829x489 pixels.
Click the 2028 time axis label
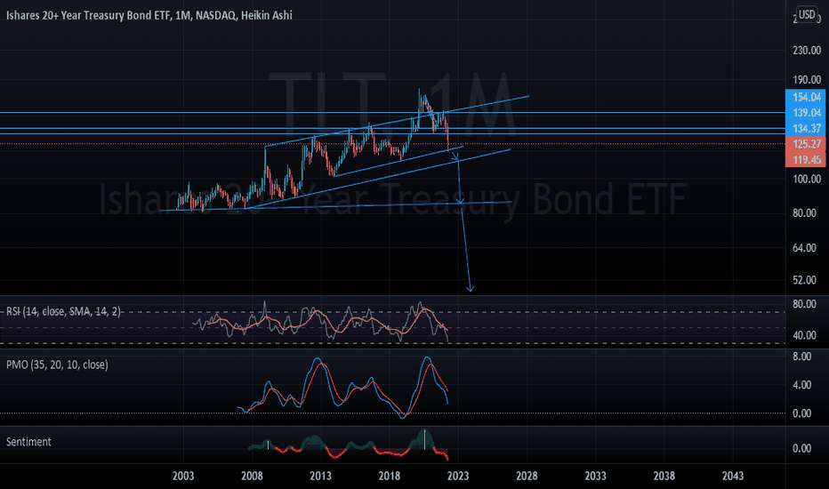[x=527, y=476]
